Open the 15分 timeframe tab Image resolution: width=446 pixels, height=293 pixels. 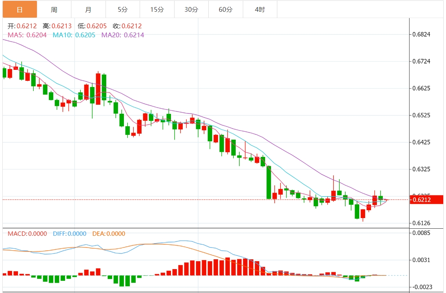pos(157,9)
